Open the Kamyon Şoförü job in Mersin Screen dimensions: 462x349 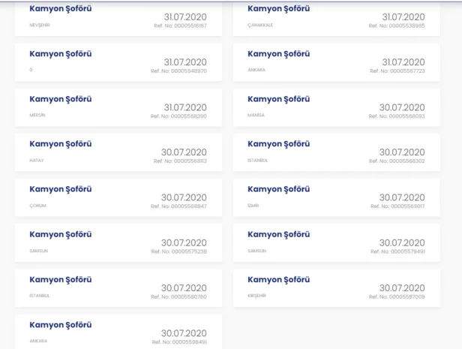point(60,99)
